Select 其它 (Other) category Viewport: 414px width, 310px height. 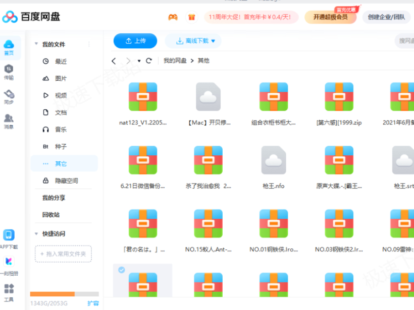pos(64,163)
